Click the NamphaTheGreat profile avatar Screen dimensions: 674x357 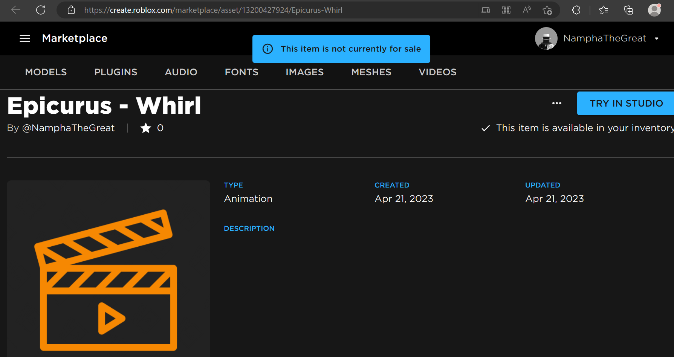(x=546, y=38)
